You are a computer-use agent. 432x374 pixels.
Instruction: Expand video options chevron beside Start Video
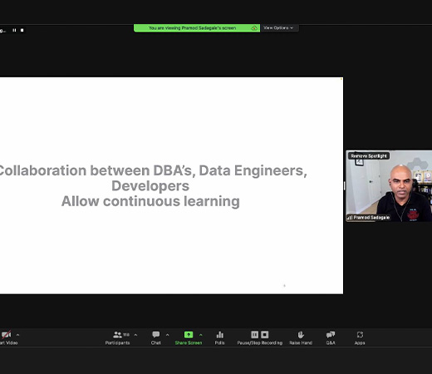click(17, 335)
